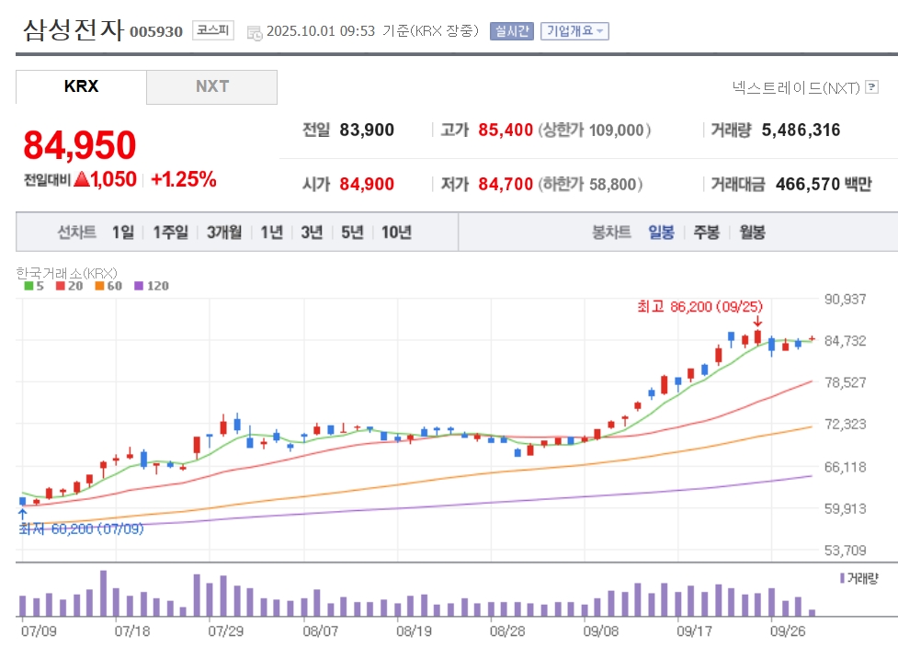Select the 주봉 weekly candle chart

[706, 233]
